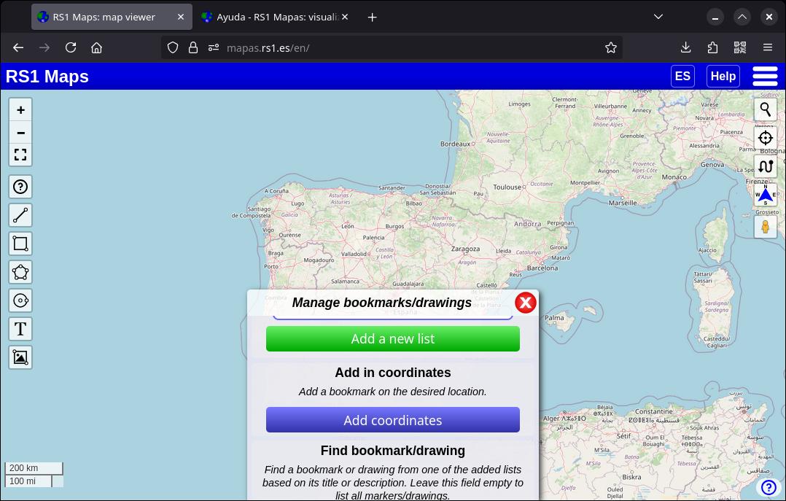This screenshot has width=786, height=501.
Task: Switch to the Ayuda - RS1 Mapas tab
Action: click(275, 17)
